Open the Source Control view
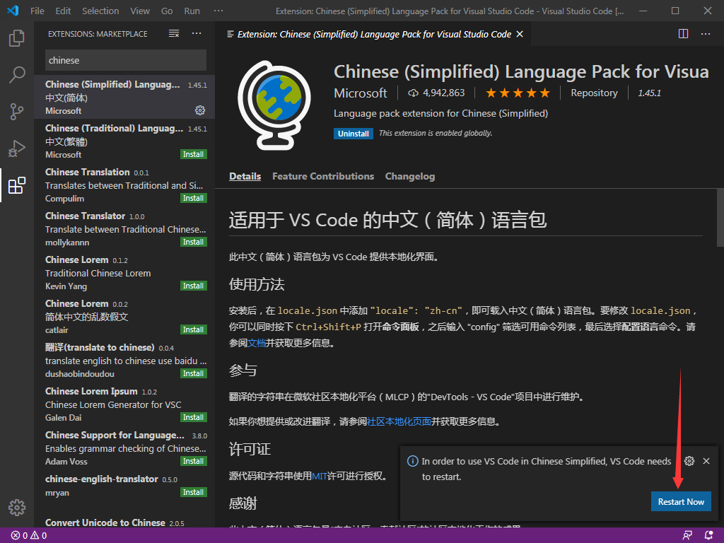 tap(16, 112)
